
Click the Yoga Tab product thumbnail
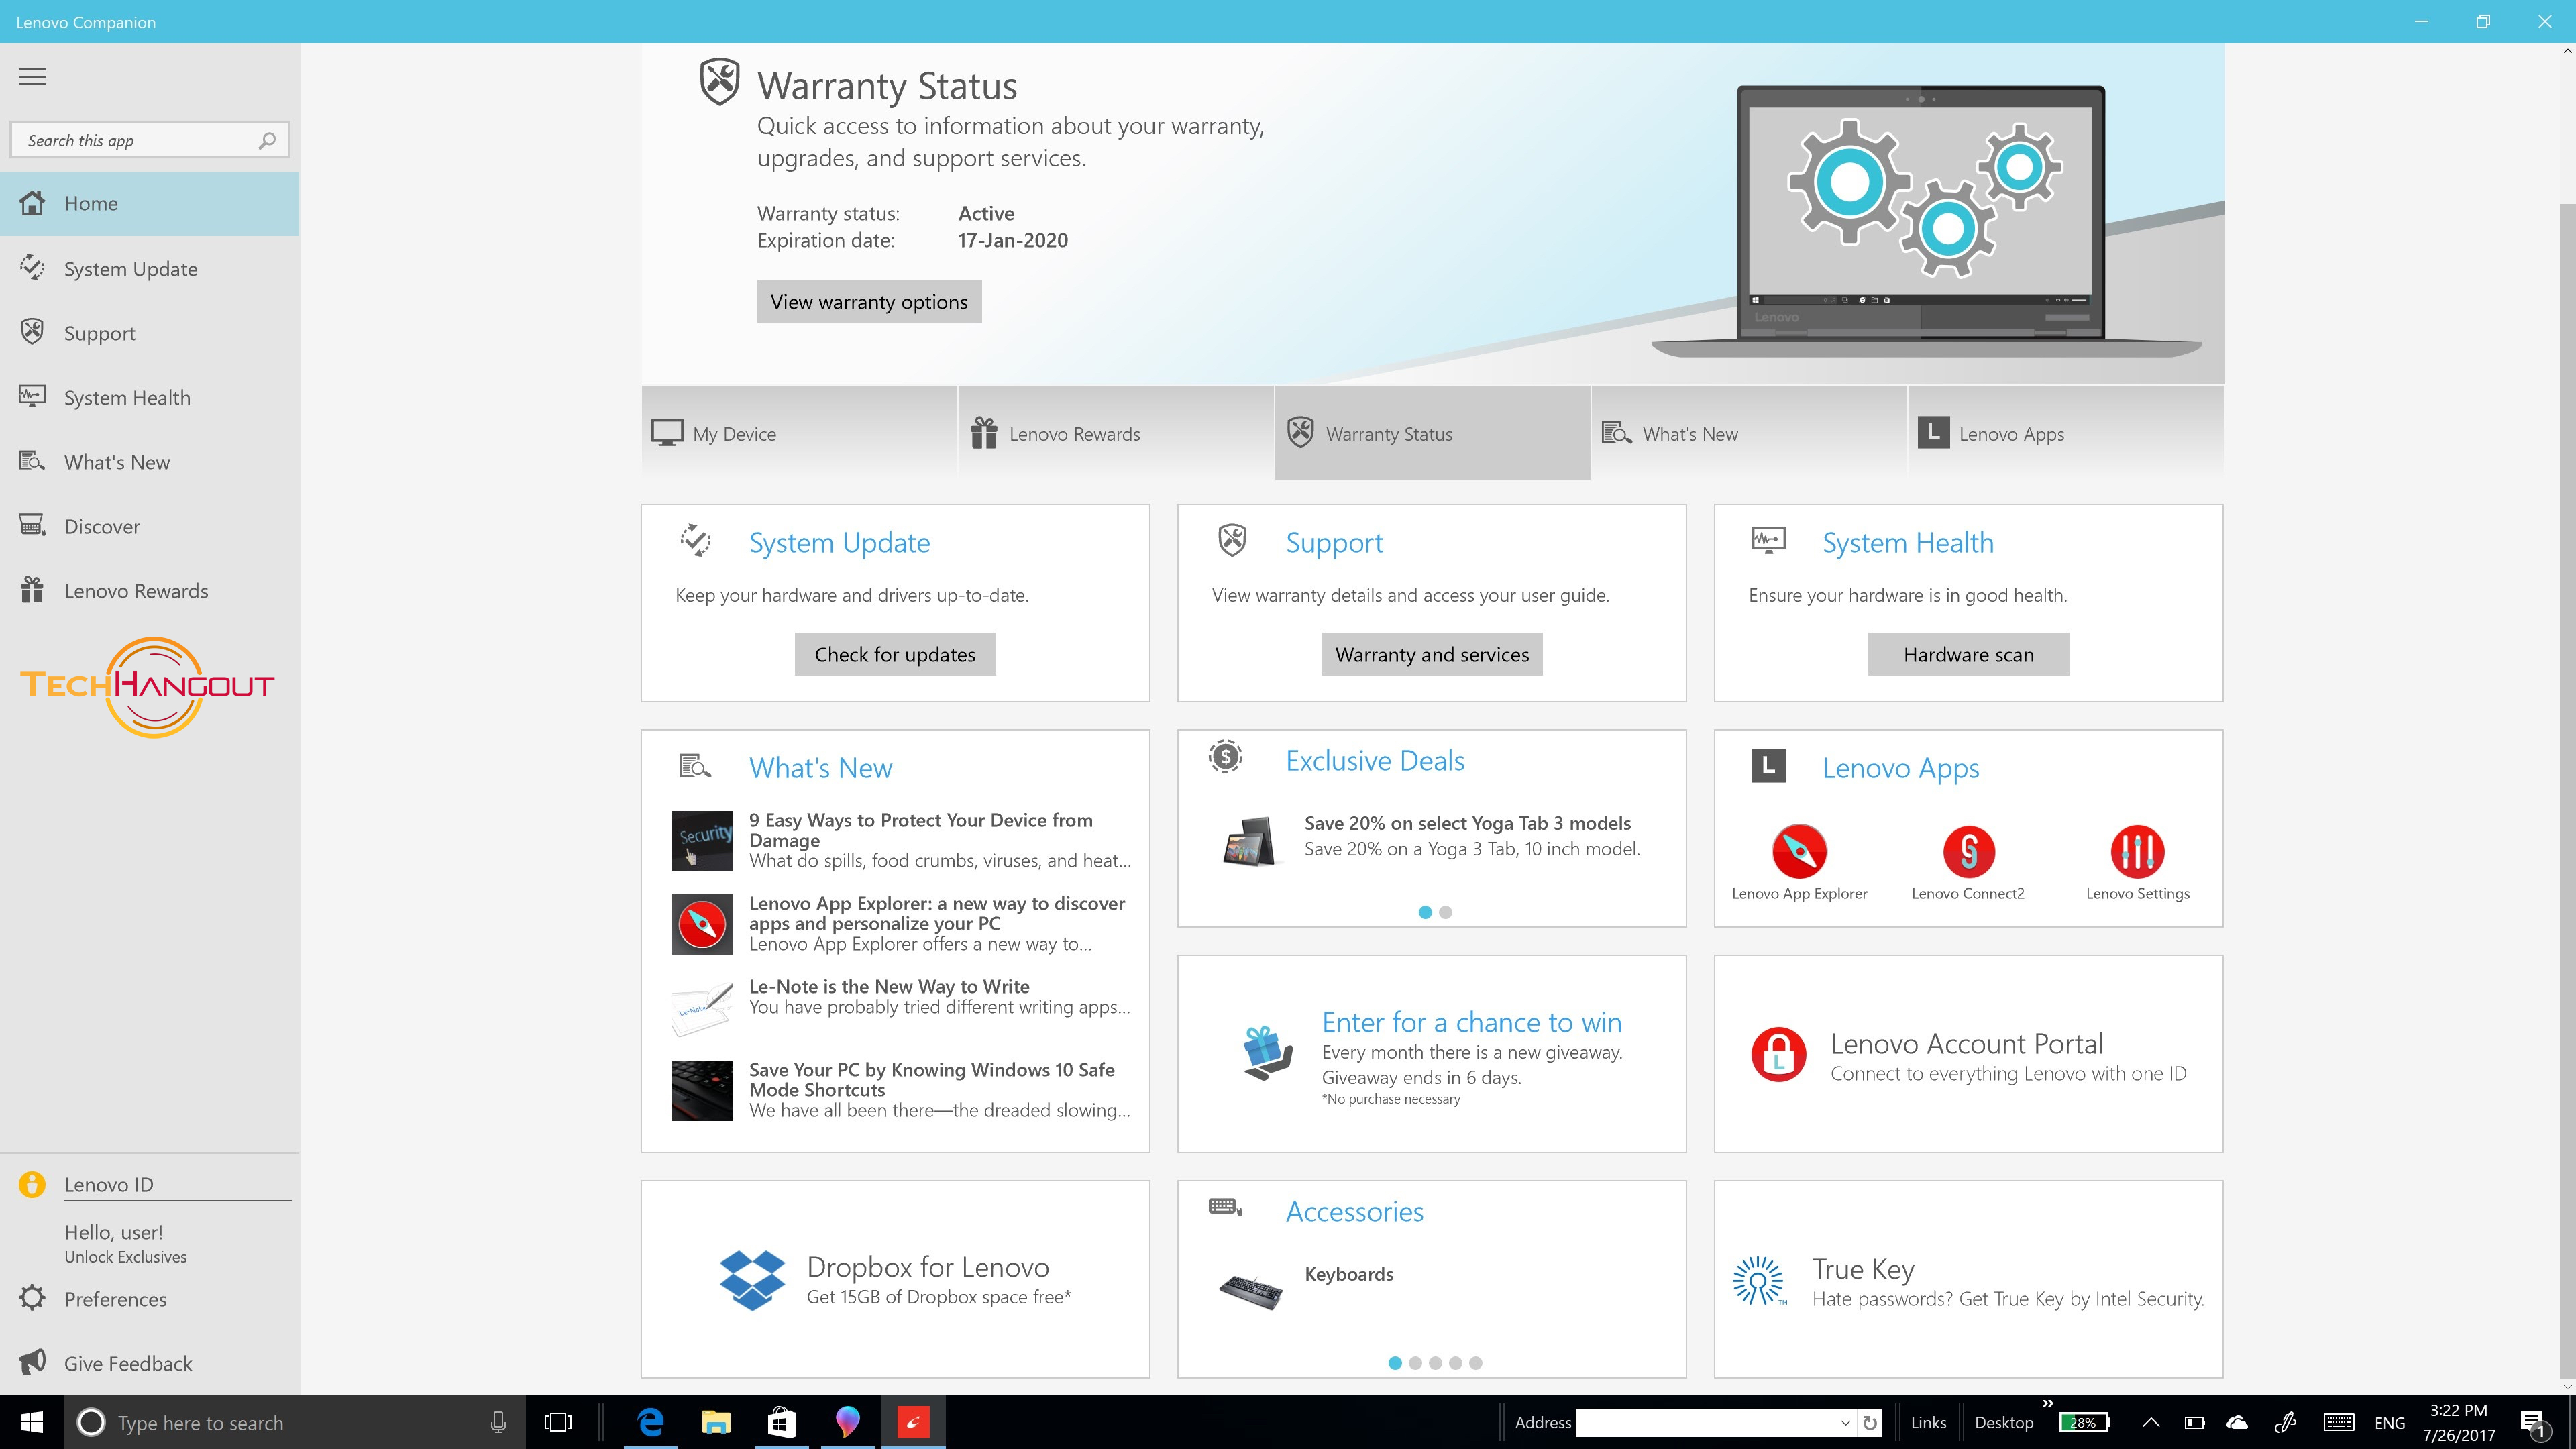pos(1249,842)
